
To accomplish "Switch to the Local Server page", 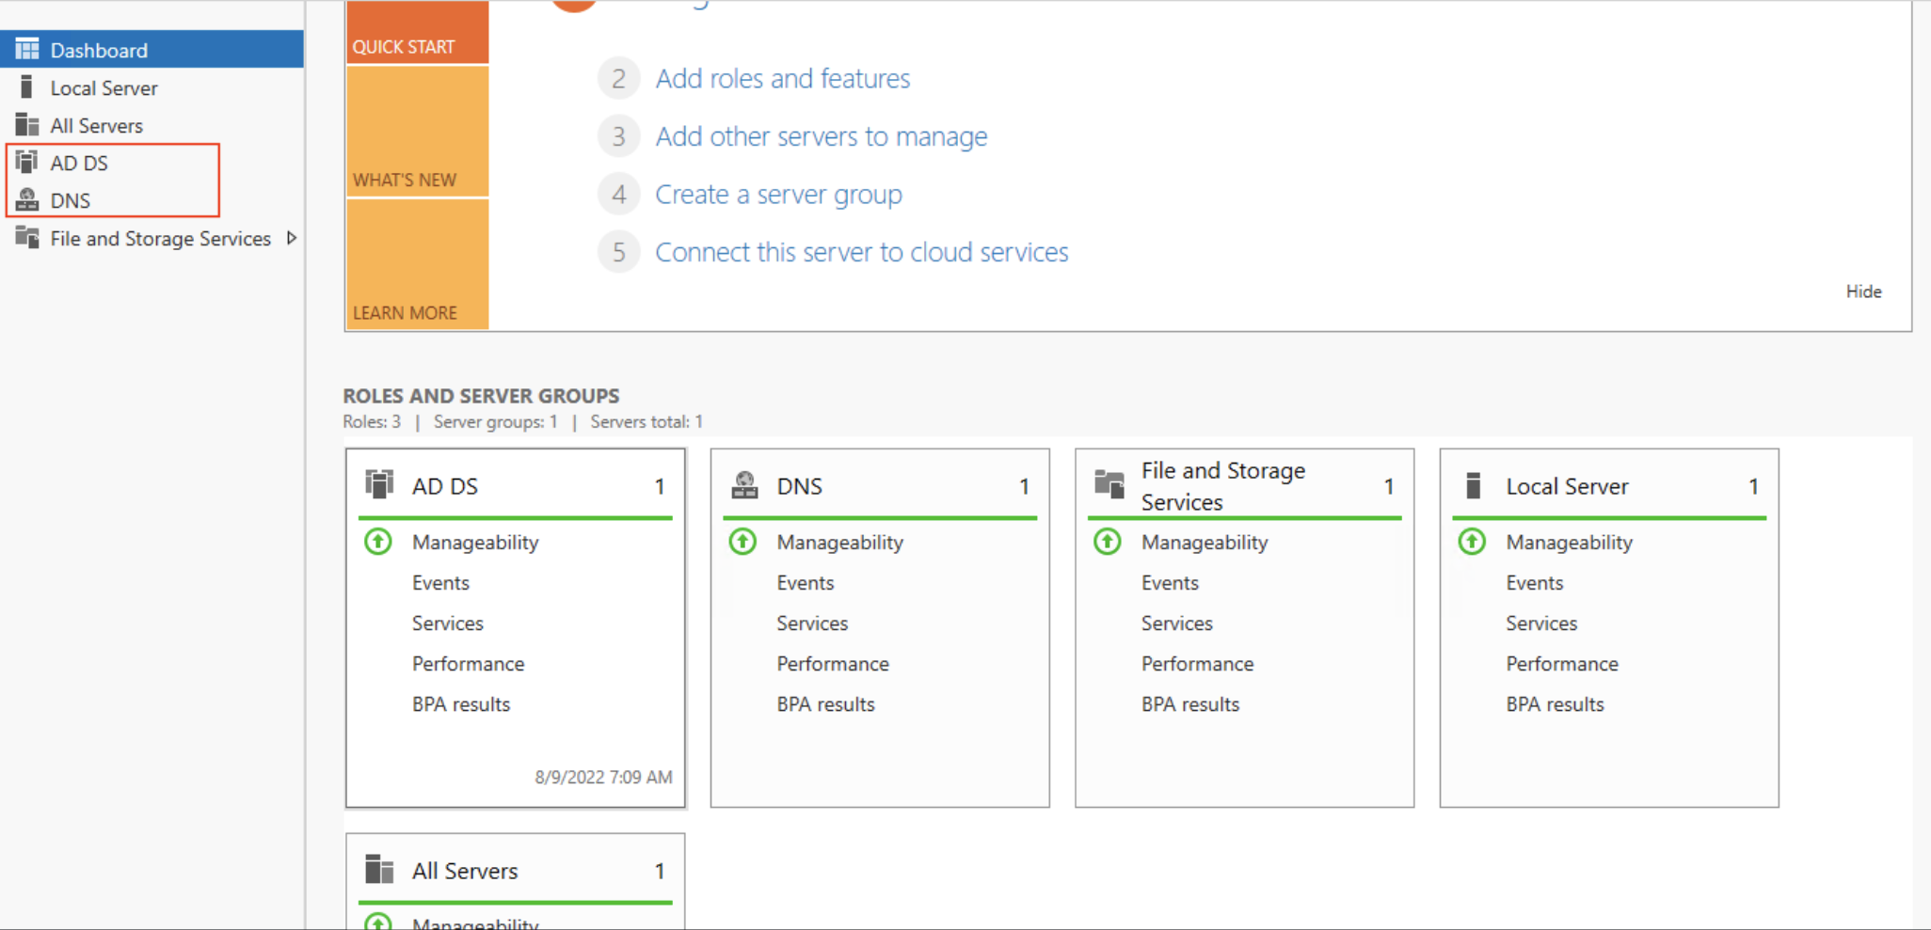I will coord(104,87).
